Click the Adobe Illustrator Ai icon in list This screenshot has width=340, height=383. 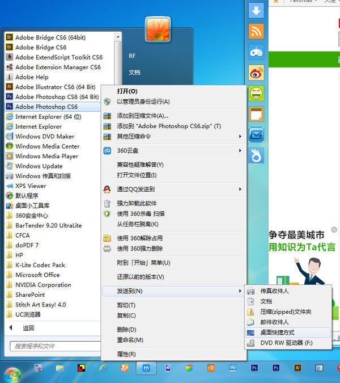(9, 87)
